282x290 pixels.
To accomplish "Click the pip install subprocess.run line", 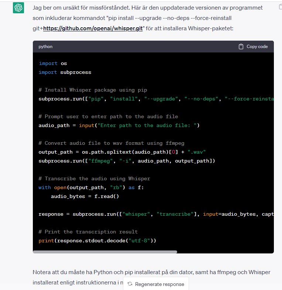I will click(x=156, y=99).
